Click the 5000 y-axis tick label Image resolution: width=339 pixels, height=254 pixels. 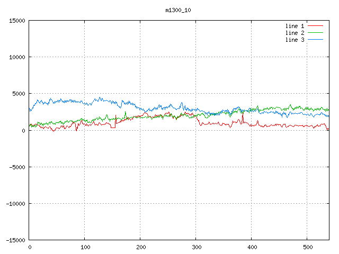18,94
